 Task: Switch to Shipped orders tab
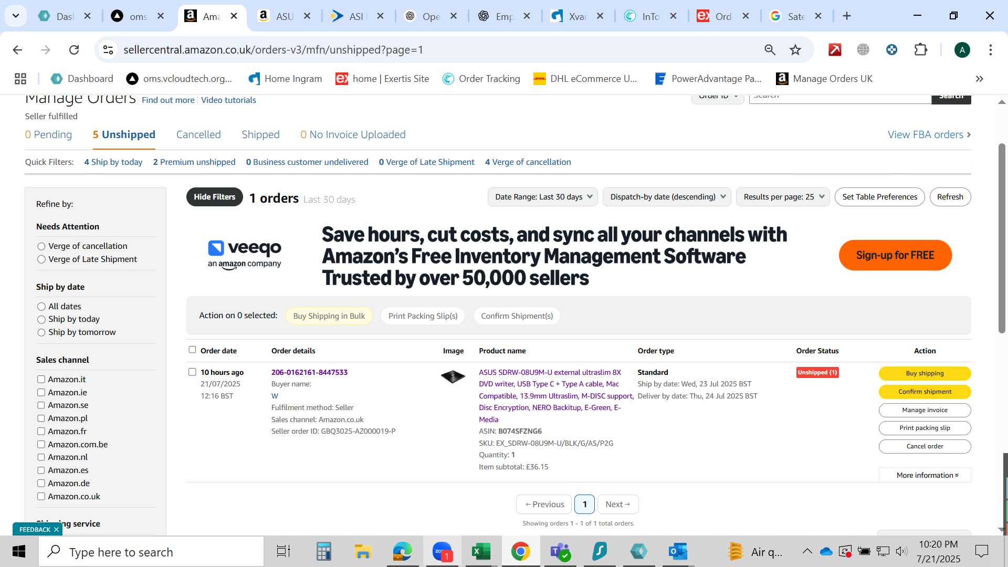[x=260, y=134]
